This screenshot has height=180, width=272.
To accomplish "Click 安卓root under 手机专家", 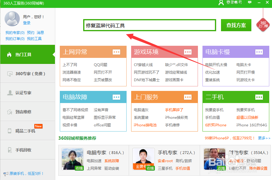I will pos(165,161).
